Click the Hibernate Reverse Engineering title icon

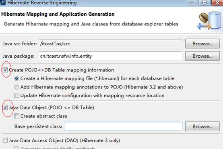pyautogui.click(x=2, y=2)
